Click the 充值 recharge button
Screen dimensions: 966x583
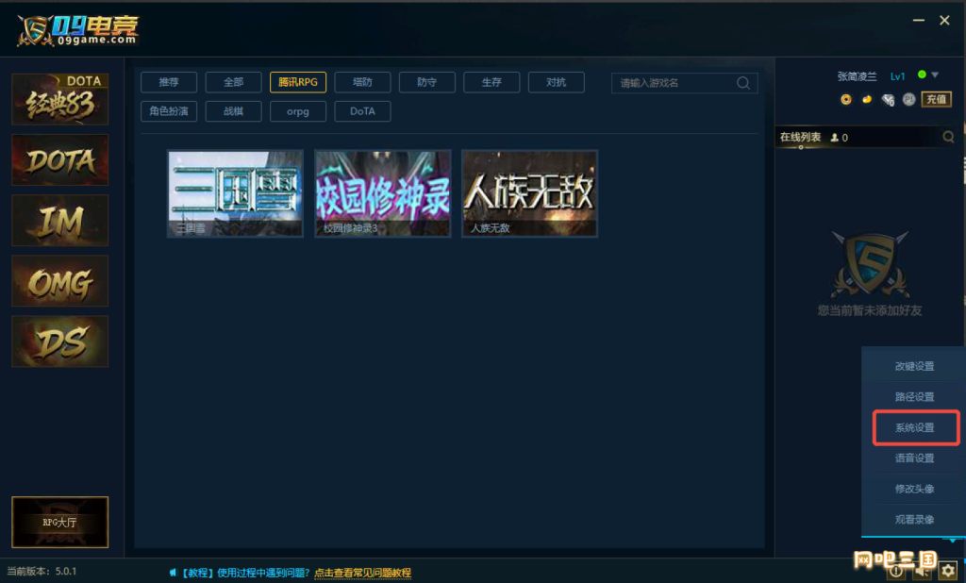coord(937,99)
